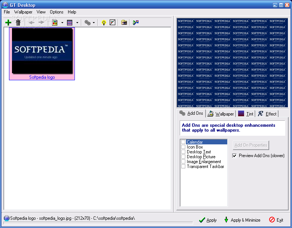Click the trash can delete icon
Screen dimensions: 292x228
[x=18, y=22]
